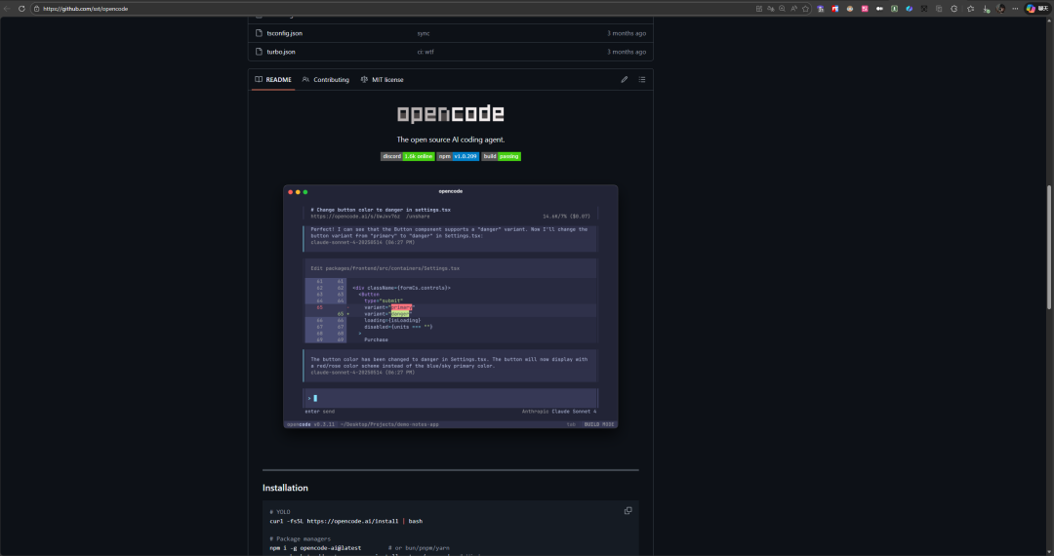Click the opencode logo image

[x=450, y=113]
